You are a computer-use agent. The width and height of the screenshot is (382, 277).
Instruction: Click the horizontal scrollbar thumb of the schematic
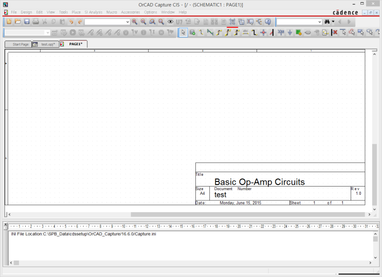pos(248,214)
